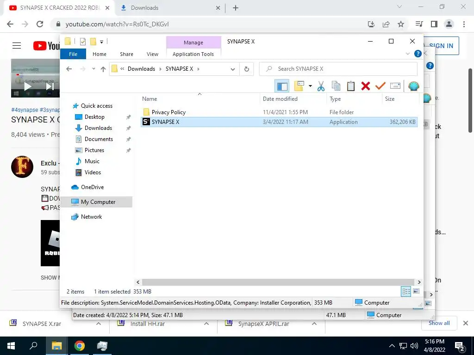Open the Share ribbon tab
This screenshot has width=474, height=355.
tap(126, 54)
